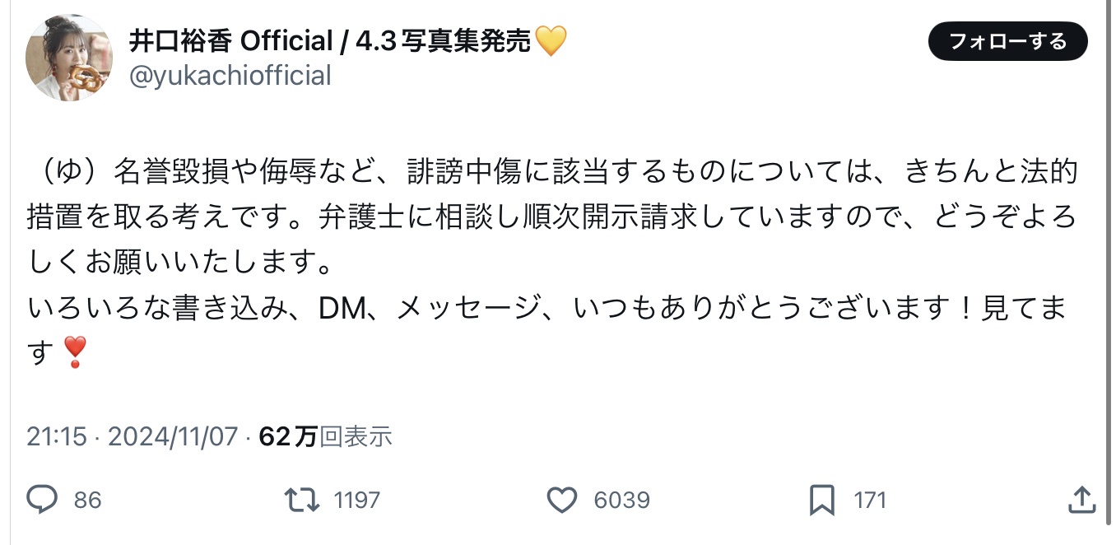View the 62万回表示 view count
This screenshot has height=545, width=1116.
(325, 436)
